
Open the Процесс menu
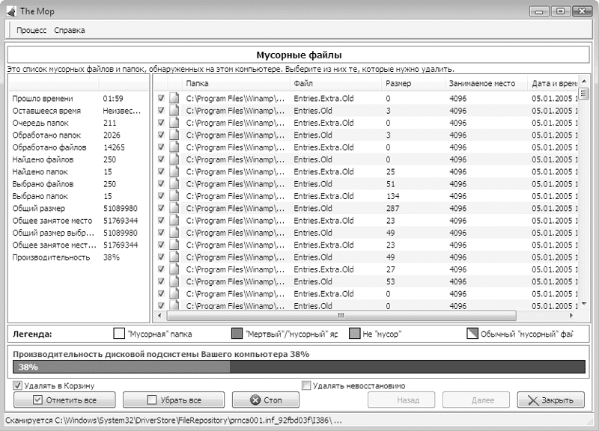pyautogui.click(x=31, y=31)
